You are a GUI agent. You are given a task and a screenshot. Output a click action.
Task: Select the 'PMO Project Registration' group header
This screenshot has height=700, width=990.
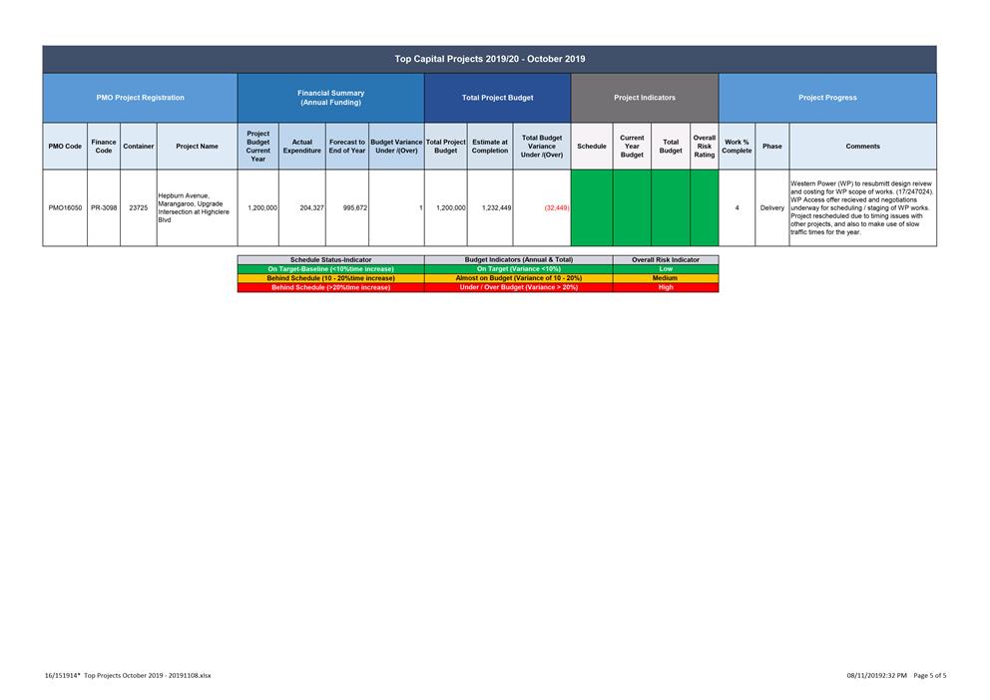pyautogui.click(x=140, y=98)
